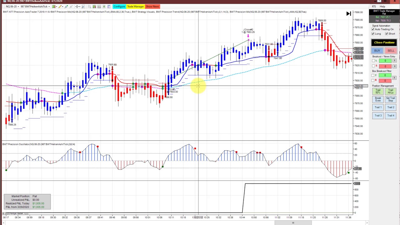Click the scroll-to-latest-bar arrow icon on chart
The image size is (400, 225).
pos(348,14)
